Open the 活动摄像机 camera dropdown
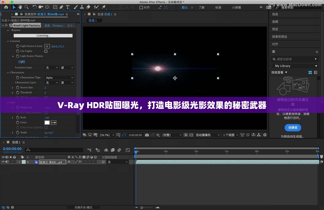Screen dimensions: 324x210 click(x=208, y=135)
